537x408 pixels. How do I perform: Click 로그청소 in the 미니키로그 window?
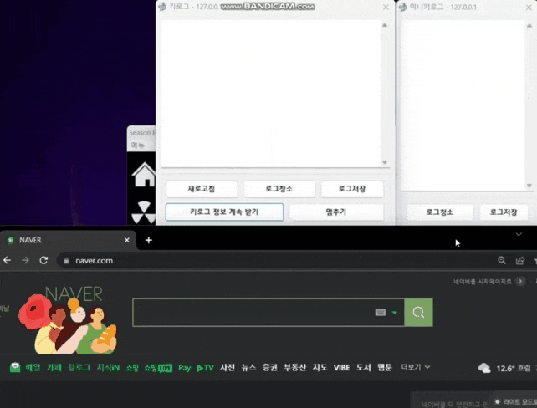440,212
